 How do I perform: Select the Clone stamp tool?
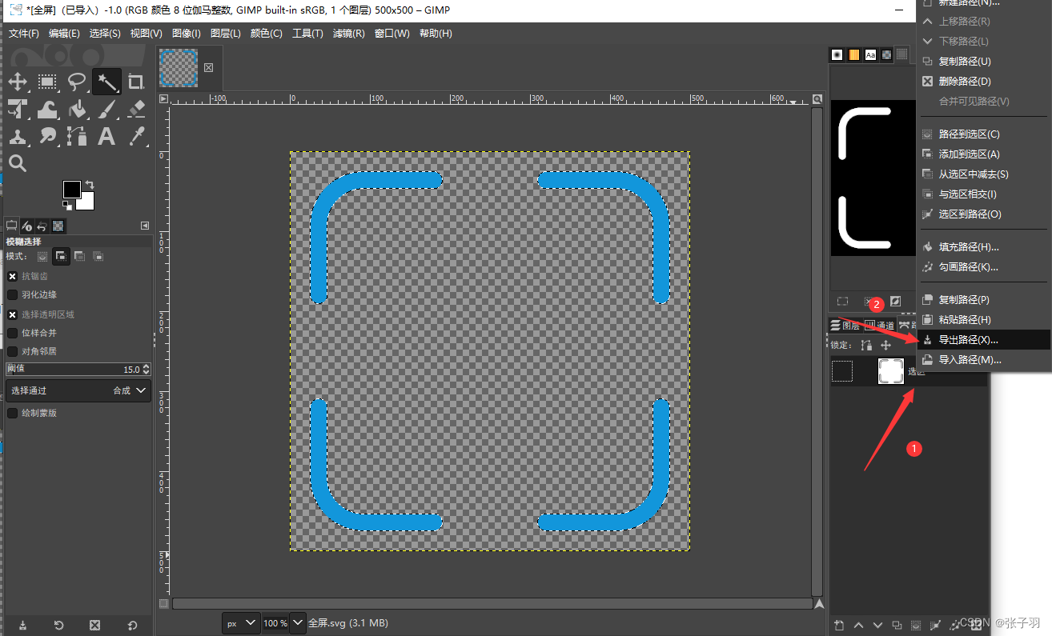(18, 137)
